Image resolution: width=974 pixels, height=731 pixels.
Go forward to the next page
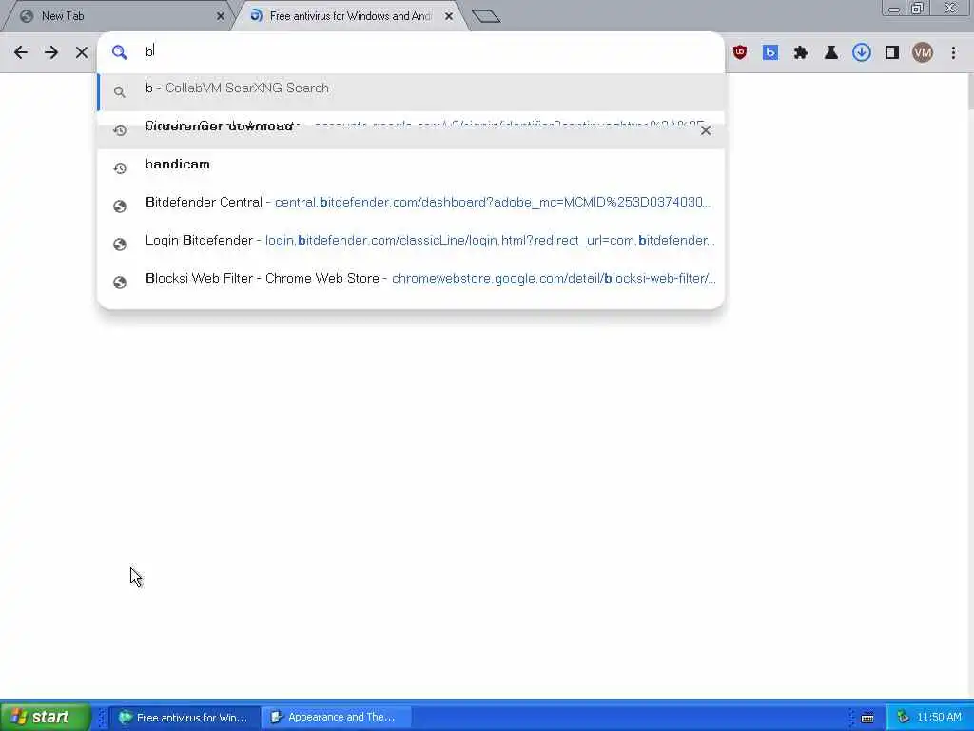[x=51, y=52]
